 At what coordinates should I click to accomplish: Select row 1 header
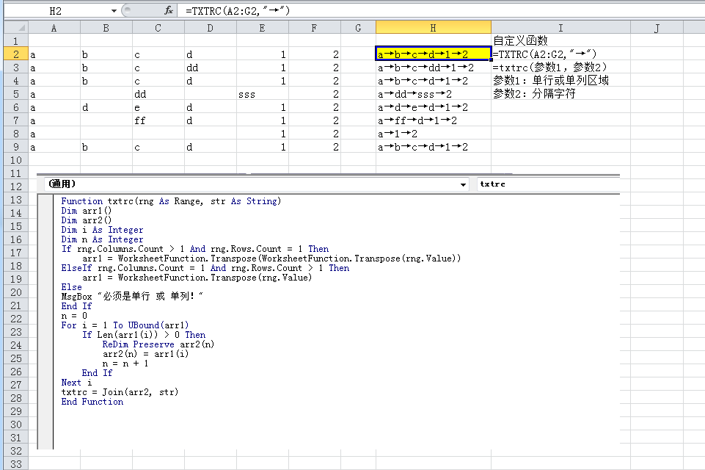pos(16,41)
